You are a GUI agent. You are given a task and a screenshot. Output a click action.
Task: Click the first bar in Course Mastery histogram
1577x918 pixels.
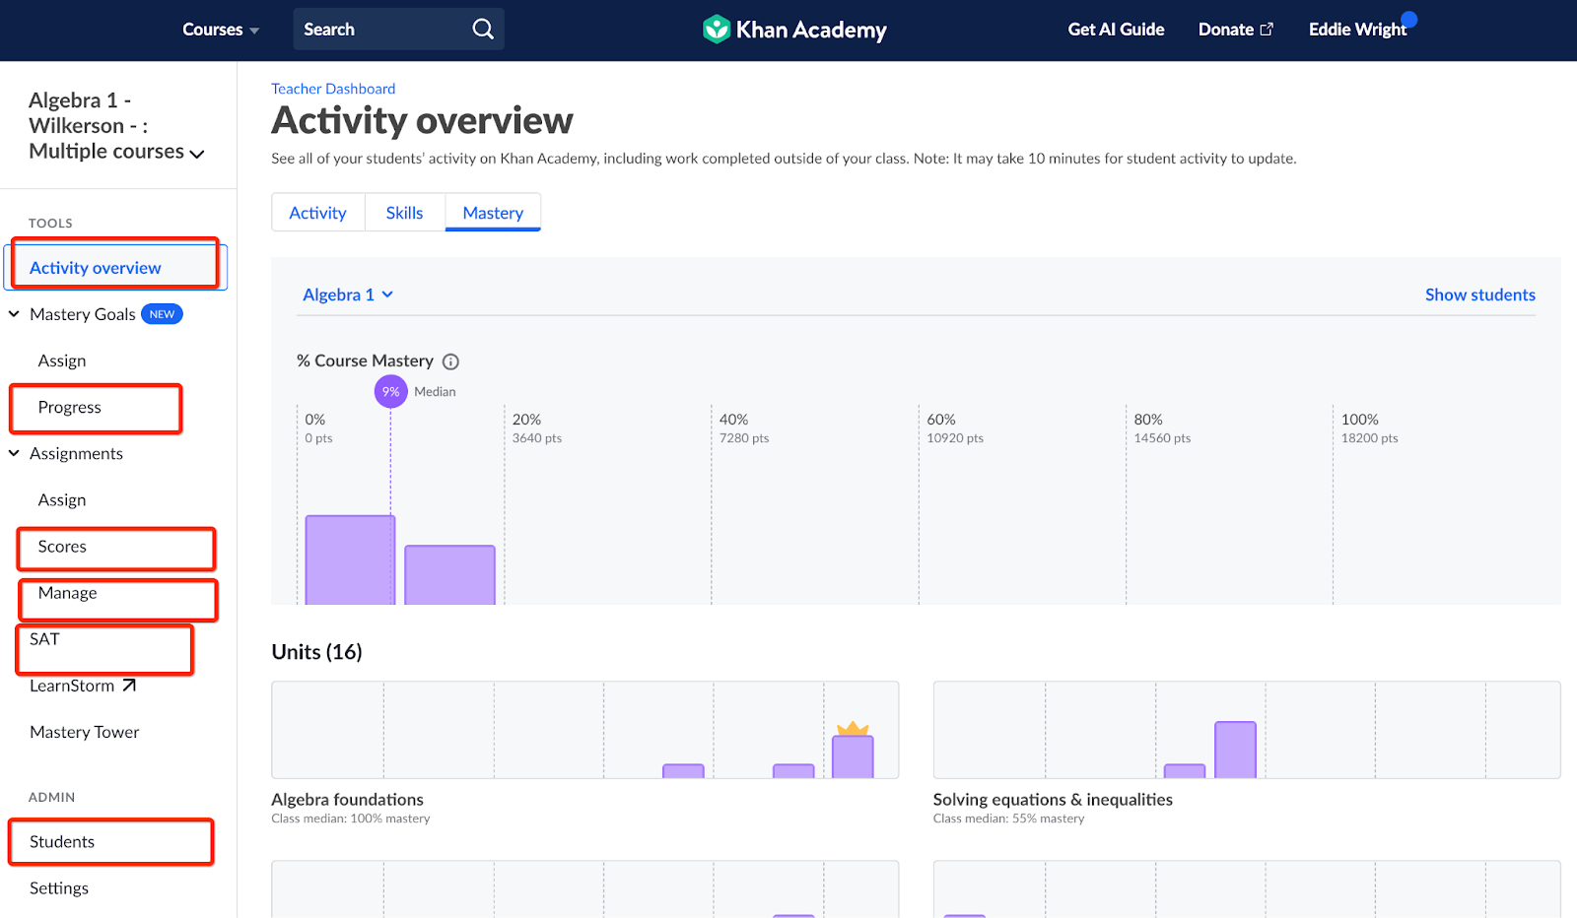point(350,559)
